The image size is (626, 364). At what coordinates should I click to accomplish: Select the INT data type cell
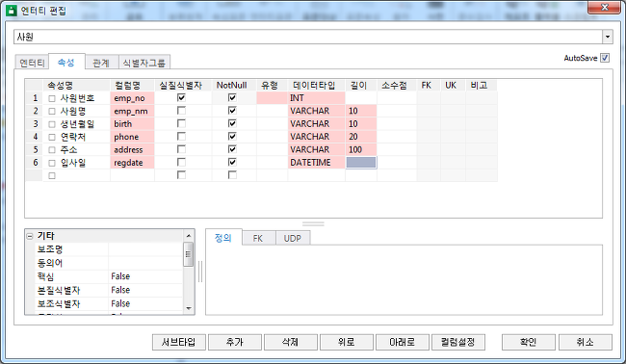316,98
